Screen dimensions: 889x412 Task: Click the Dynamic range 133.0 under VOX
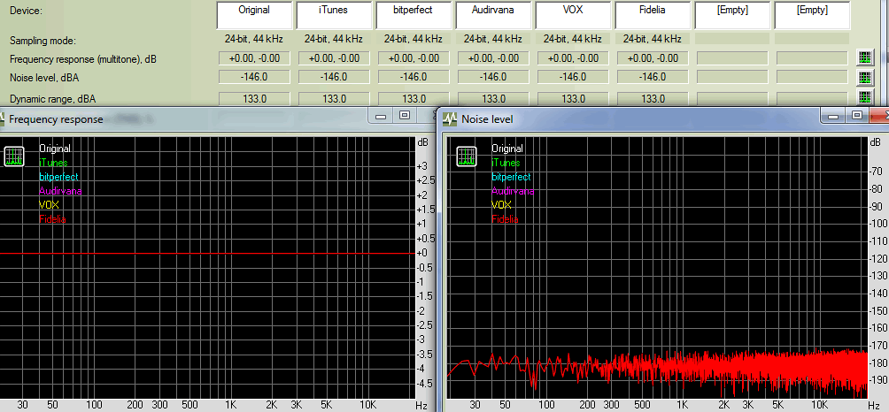point(573,98)
